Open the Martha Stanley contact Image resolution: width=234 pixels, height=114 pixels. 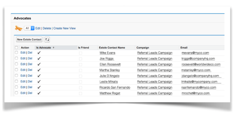110,70
